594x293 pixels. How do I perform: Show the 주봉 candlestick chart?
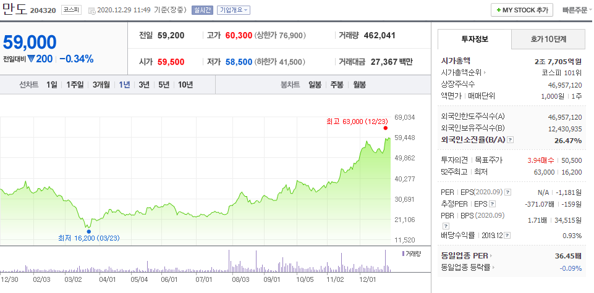(x=337, y=85)
